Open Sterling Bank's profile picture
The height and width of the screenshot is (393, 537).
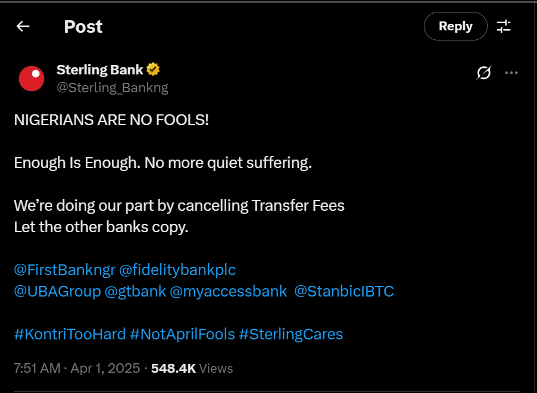point(32,79)
